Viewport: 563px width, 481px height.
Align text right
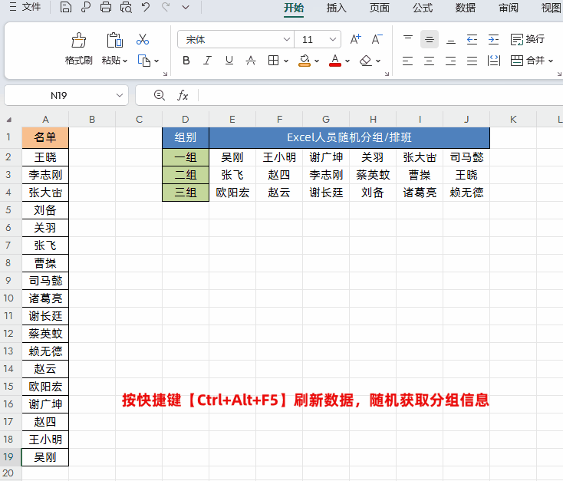[450, 61]
